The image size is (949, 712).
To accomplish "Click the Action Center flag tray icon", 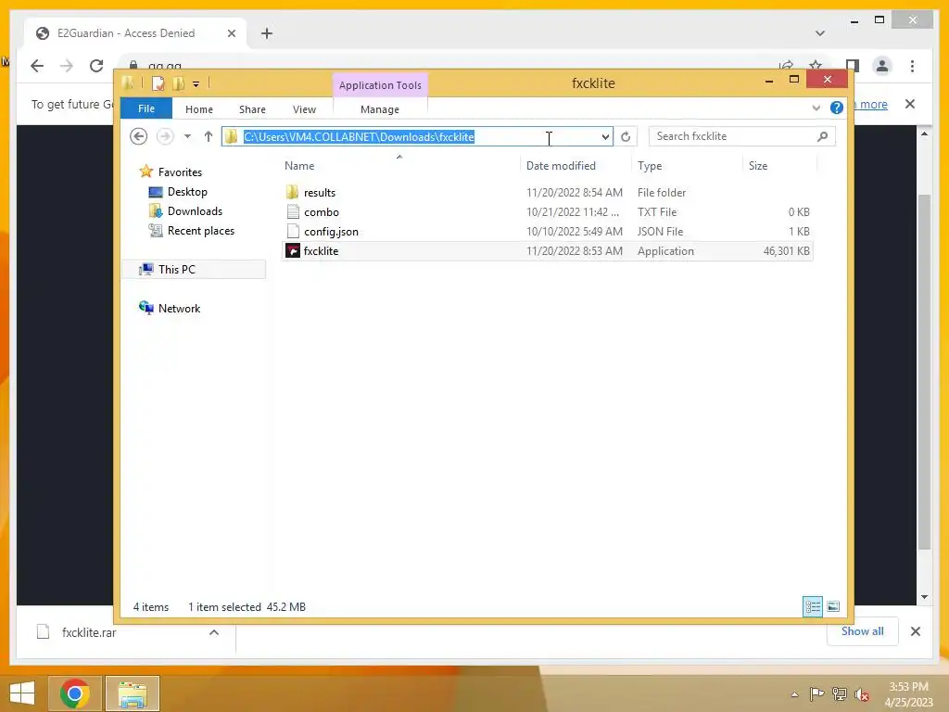I will (816, 694).
